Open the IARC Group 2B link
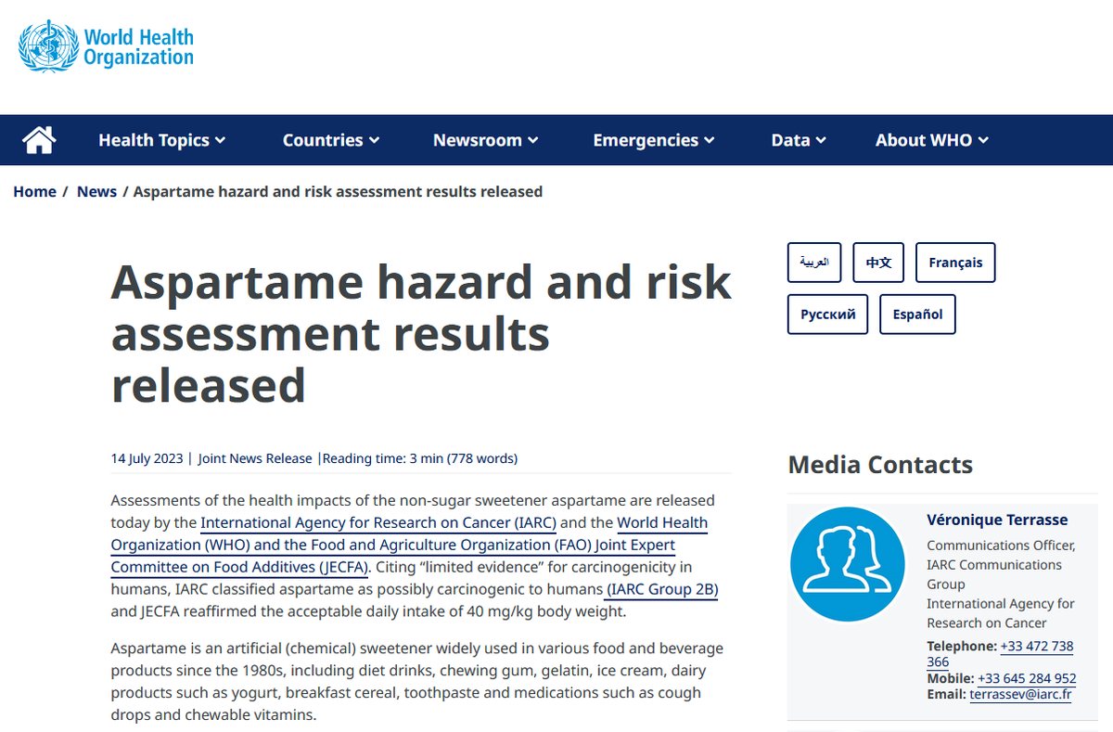Image resolution: width=1113 pixels, height=732 pixels. tap(662, 589)
